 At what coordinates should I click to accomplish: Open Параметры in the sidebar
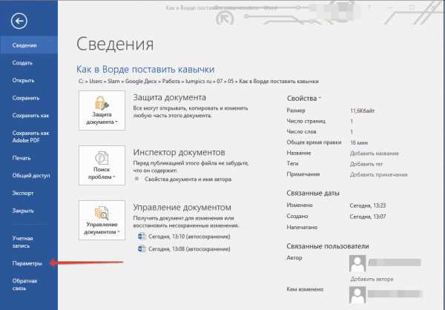click(29, 263)
